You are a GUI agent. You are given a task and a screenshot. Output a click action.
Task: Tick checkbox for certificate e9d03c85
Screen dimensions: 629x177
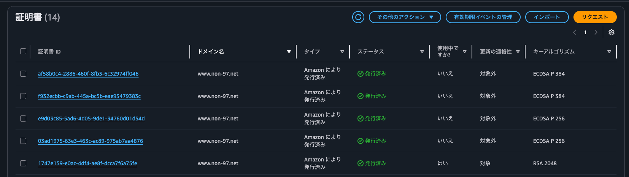(23, 119)
